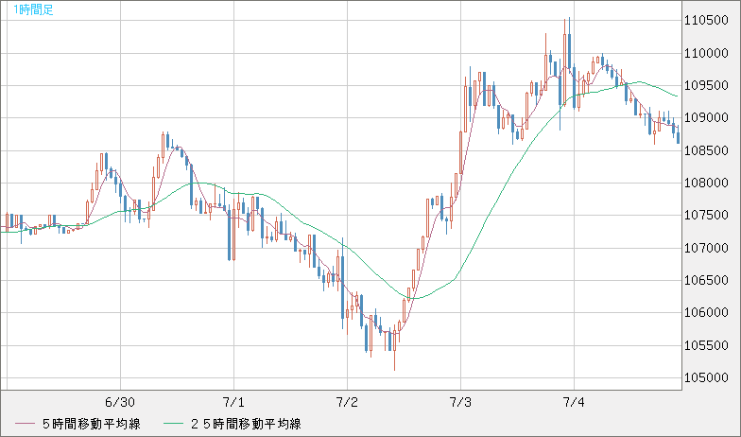Click the 108000 price axis label
Image resolution: width=741 pixels, height=437 pixels.
coord(706,184)
